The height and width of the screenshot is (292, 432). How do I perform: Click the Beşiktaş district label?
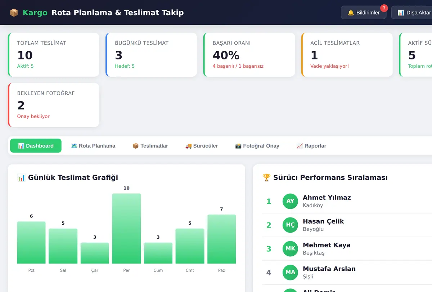click(x=314, y=253)
